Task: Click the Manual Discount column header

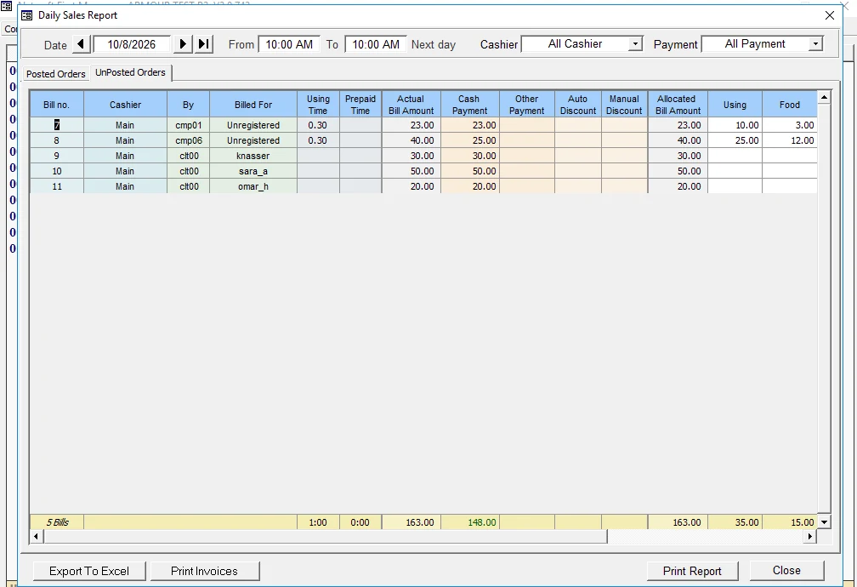Action: click(x=624, y=105)
